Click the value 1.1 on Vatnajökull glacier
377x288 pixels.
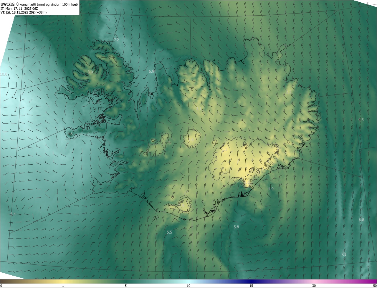pyautogui.click(x=224, y=150)
